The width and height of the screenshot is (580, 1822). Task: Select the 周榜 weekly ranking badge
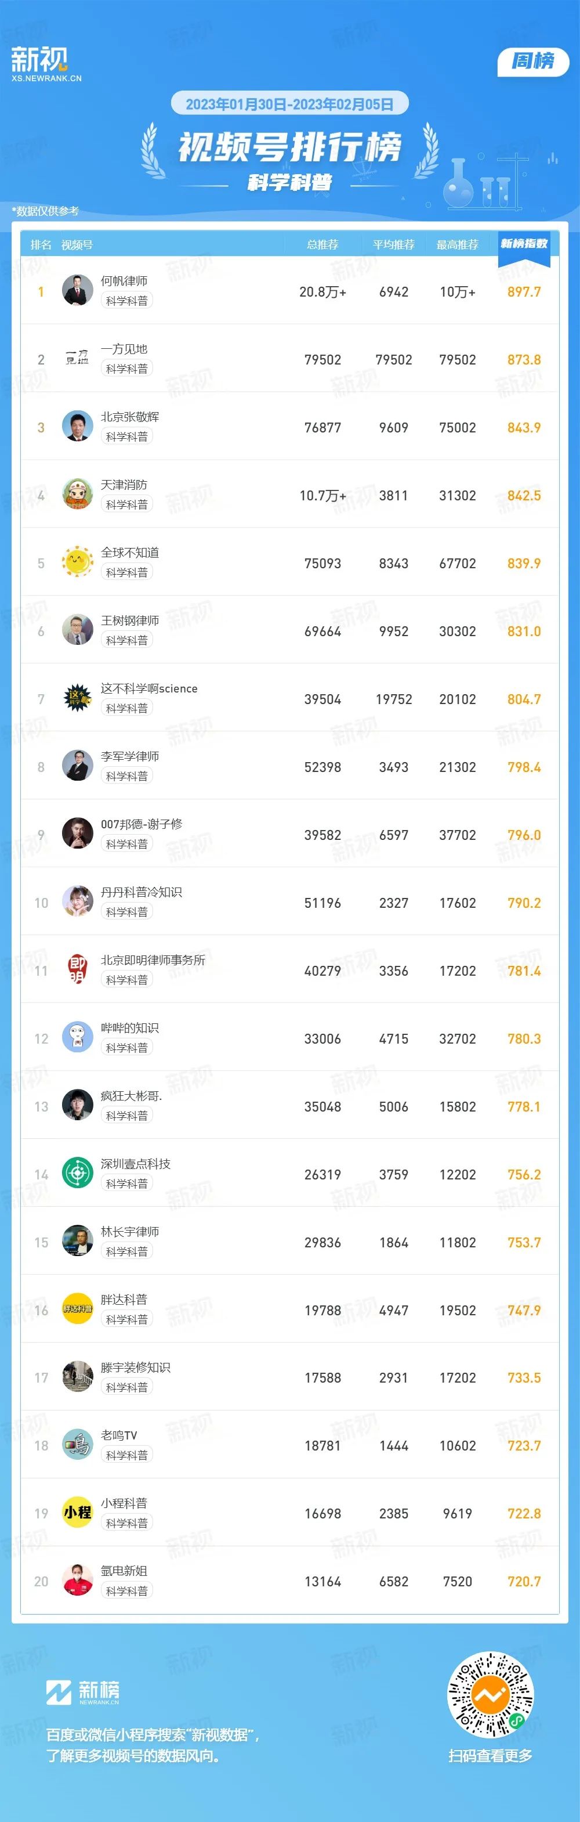534,62
